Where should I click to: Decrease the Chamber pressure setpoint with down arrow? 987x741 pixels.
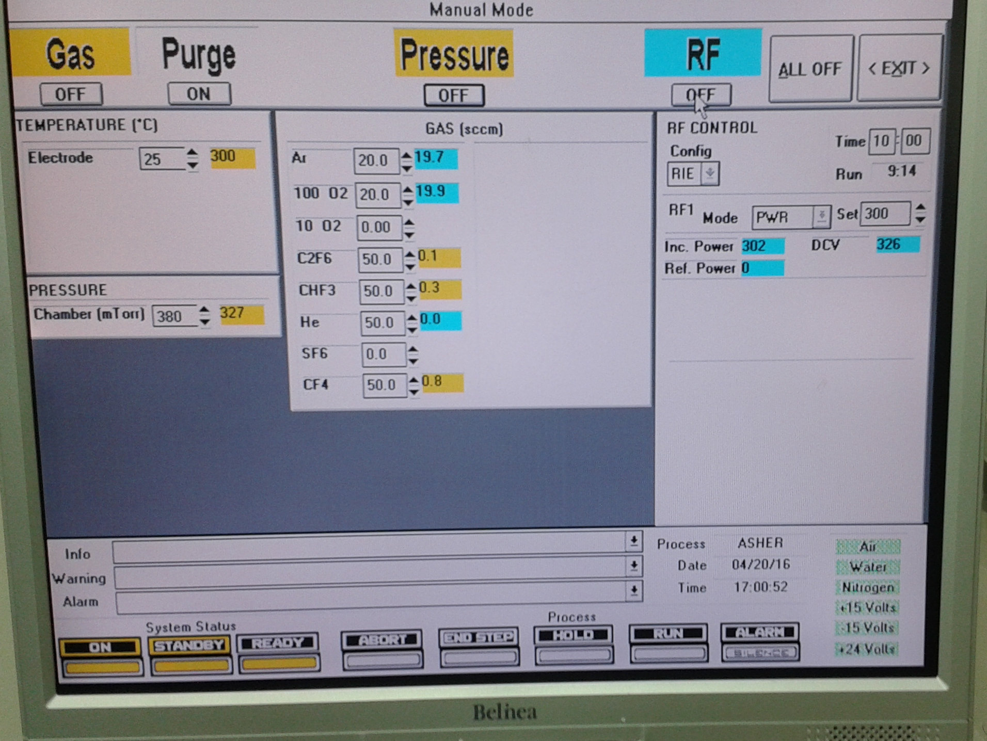pos(204,321)
